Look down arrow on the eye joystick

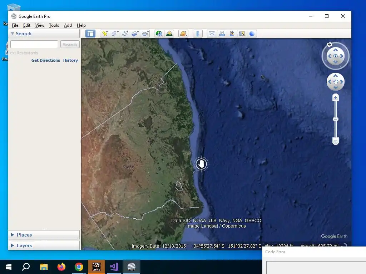point(335,62)
